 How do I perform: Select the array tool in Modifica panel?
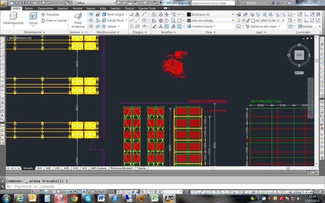point(179,26)
